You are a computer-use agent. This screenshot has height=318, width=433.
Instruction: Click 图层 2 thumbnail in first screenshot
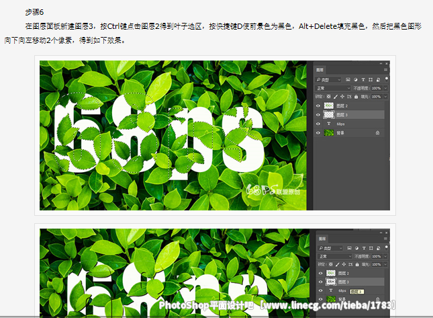click(x=329, y=106)
